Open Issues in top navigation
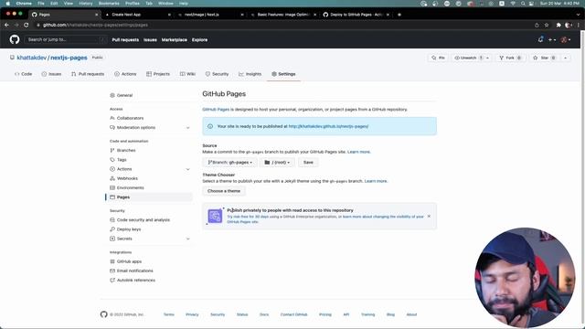 click(x=150, y=40)
